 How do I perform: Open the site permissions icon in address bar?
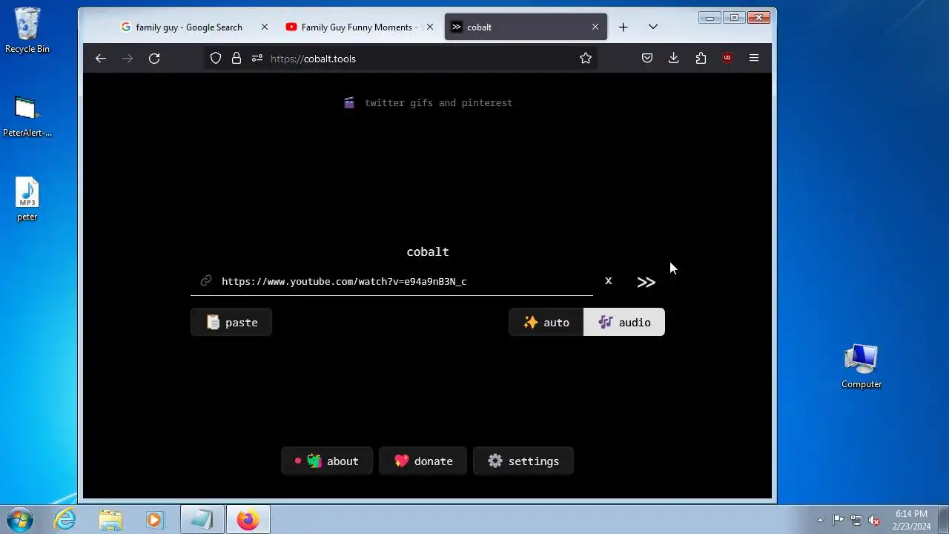[257, 59]
